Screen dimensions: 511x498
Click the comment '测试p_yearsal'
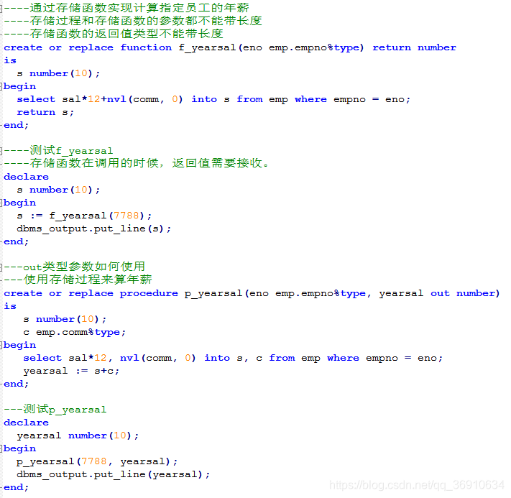tap(55, 410)
